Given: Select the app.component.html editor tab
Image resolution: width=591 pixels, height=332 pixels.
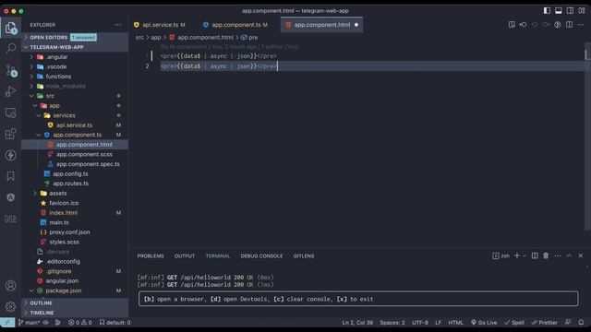Looking at the screenshot, I should click(322, 25).
